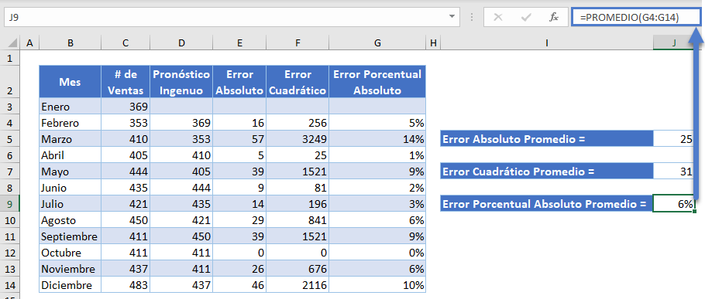Select the Mayo cell
The image size is (705, 299).
coord(70,172)
